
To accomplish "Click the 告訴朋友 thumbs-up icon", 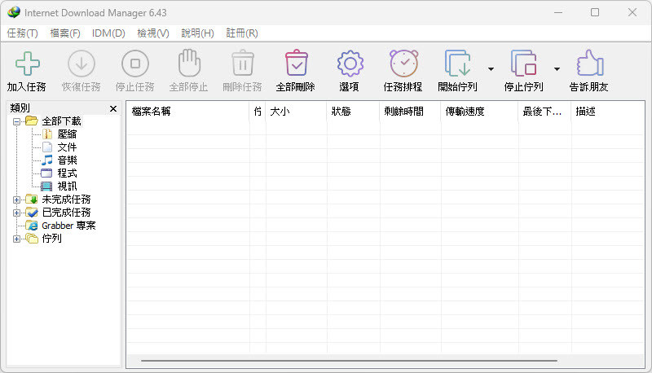I will click(589, 64).
